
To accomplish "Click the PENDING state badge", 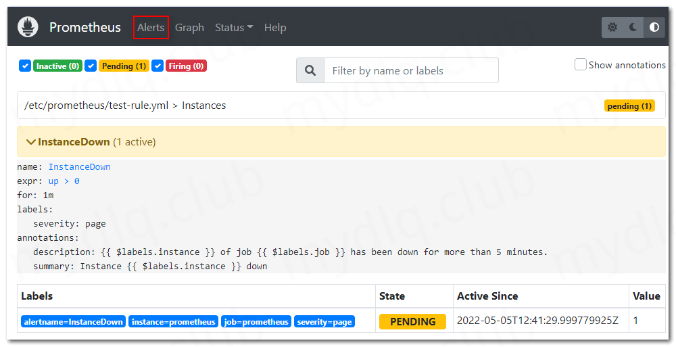I will [x=412, y=321].
